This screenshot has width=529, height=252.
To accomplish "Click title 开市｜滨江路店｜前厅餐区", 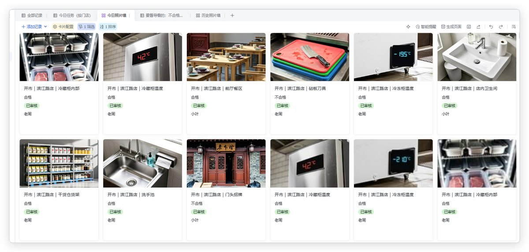I will click(x=216, y=88).
